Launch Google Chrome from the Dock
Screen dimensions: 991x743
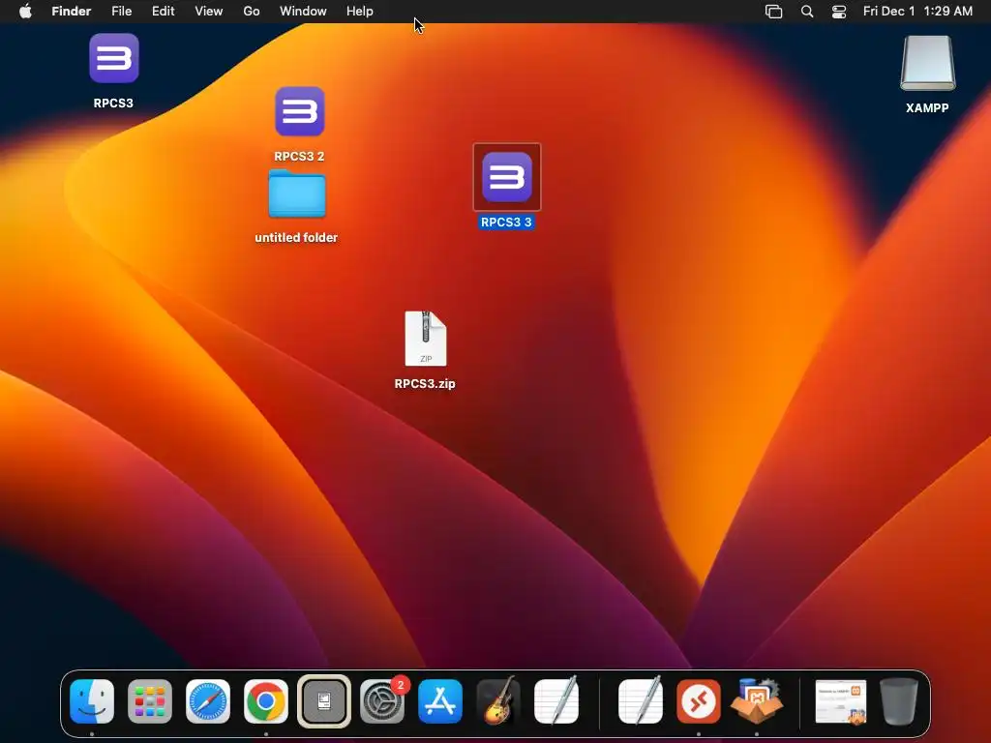[266, 701]
